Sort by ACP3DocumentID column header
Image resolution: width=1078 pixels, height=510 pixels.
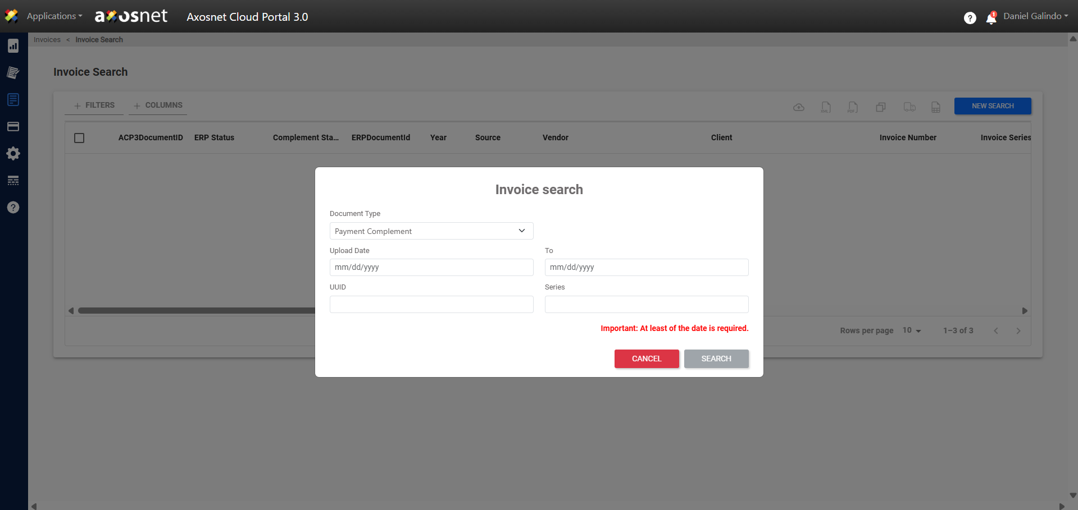pyautogui.click(x=151, y=138)
